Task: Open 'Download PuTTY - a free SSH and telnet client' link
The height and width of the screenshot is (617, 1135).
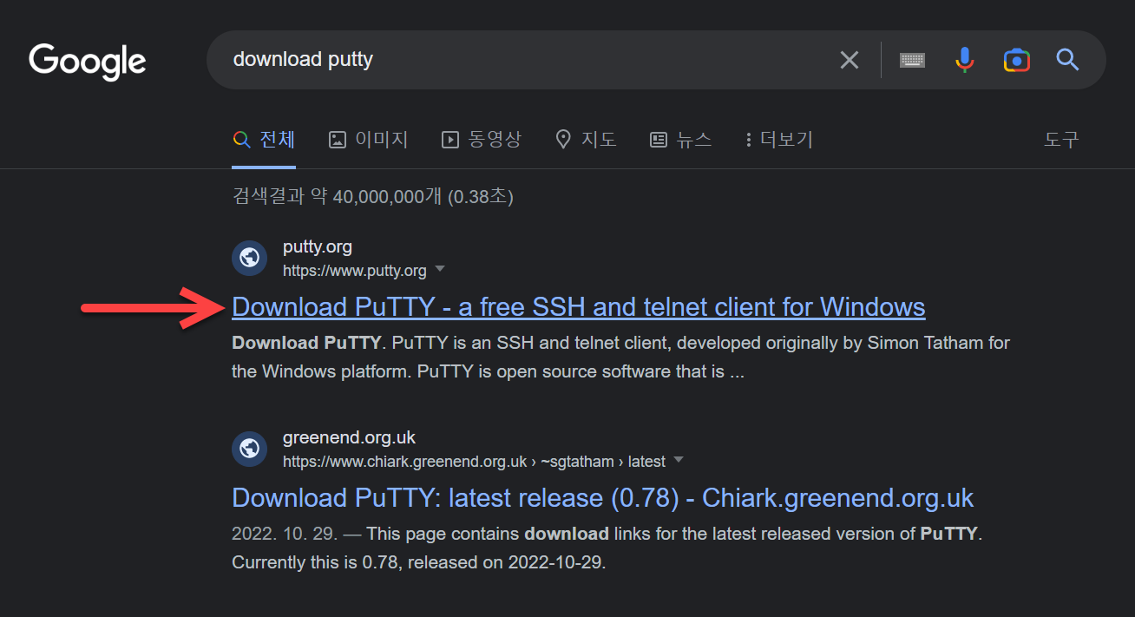Action: pos(579,307)
